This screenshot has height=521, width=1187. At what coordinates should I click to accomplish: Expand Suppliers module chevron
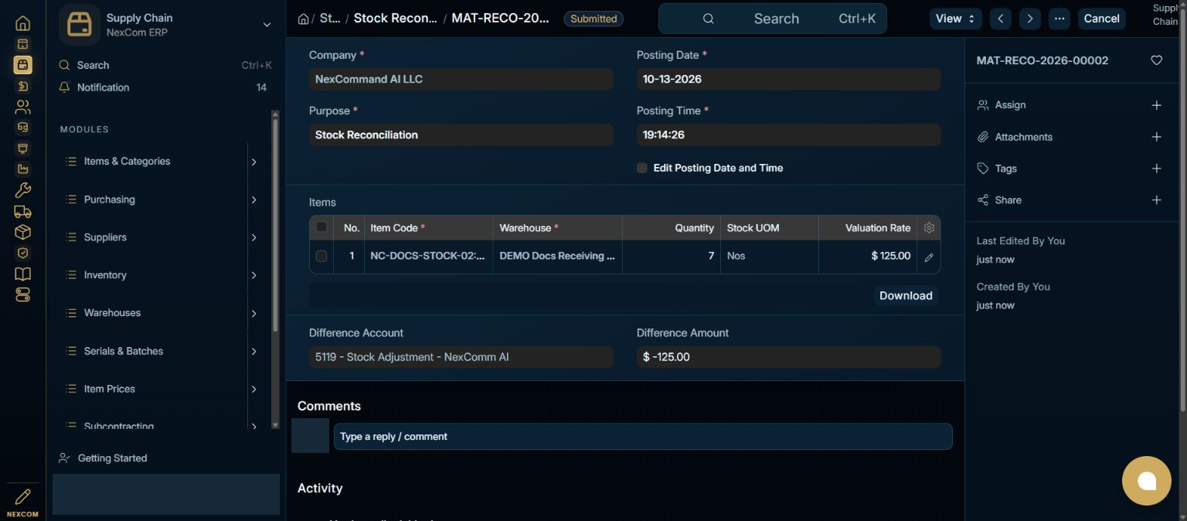coord(253,237)
